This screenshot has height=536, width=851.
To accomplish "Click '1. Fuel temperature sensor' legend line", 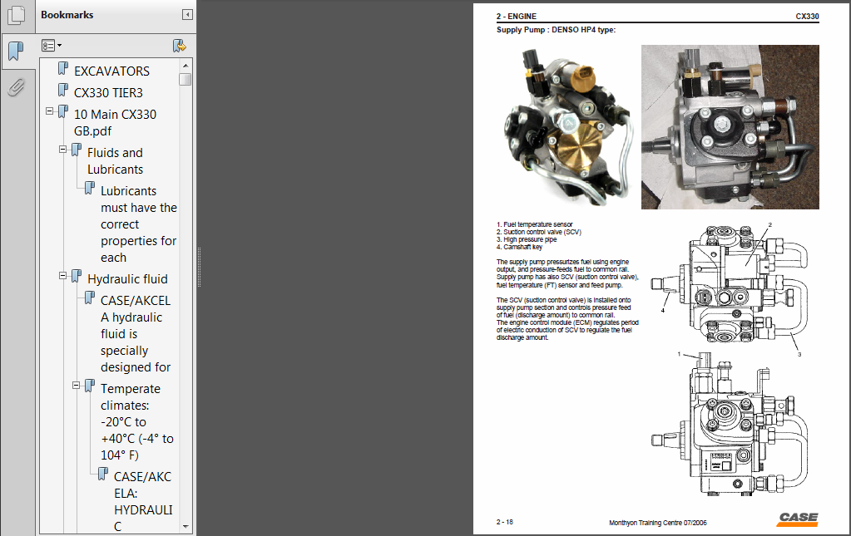I will [535, 224].
